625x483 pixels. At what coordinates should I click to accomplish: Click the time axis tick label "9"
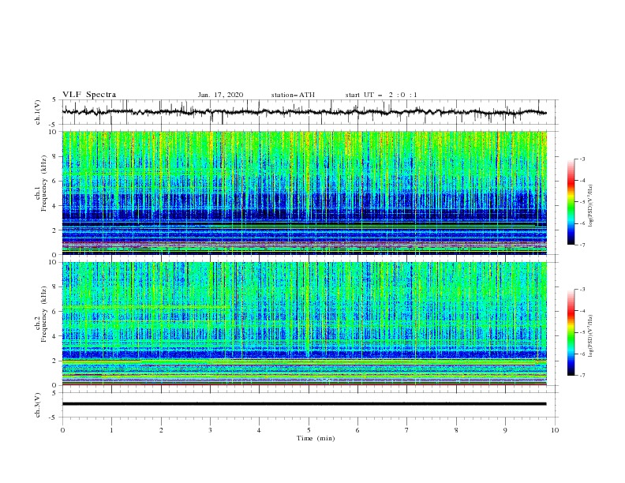click(x=505, y=430)
